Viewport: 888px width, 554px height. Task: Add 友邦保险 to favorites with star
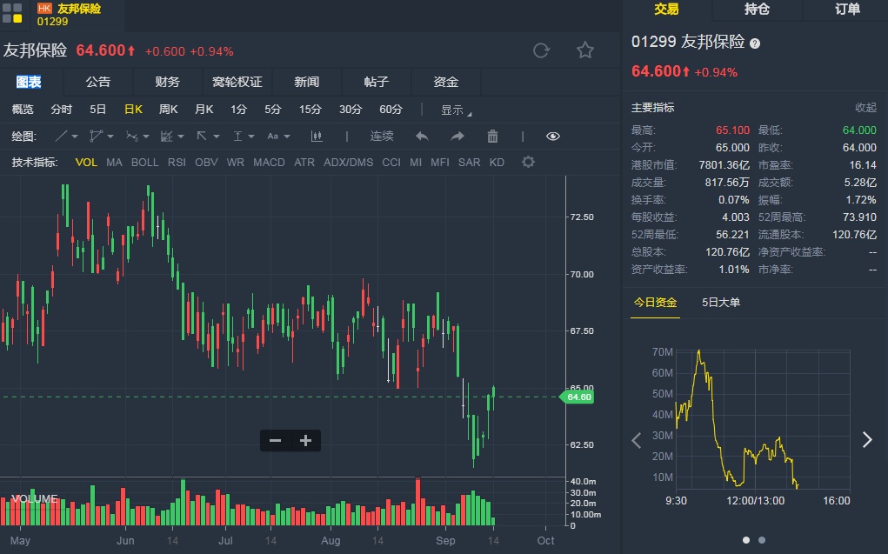click(x=585, y=50)
